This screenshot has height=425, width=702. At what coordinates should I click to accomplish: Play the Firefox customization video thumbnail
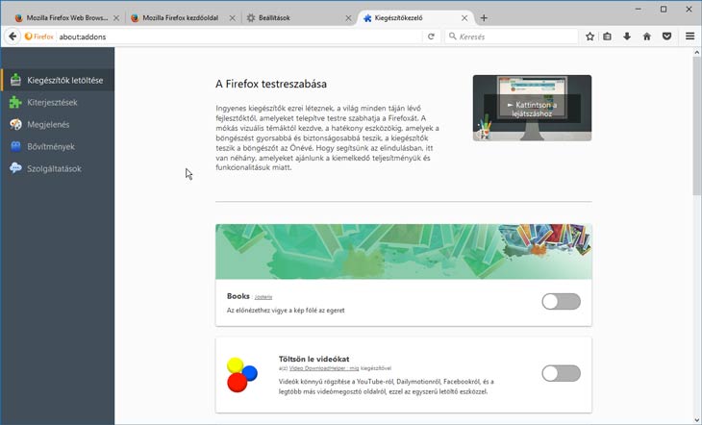tap(532, 108)
